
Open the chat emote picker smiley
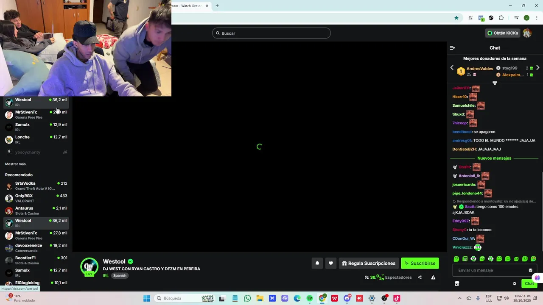pos(530,270)
